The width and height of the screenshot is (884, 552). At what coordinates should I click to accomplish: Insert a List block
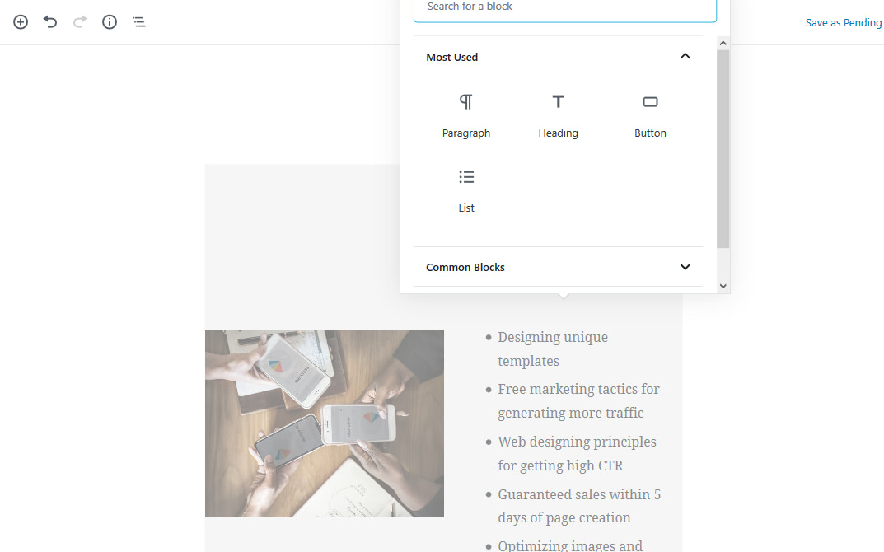466,190
